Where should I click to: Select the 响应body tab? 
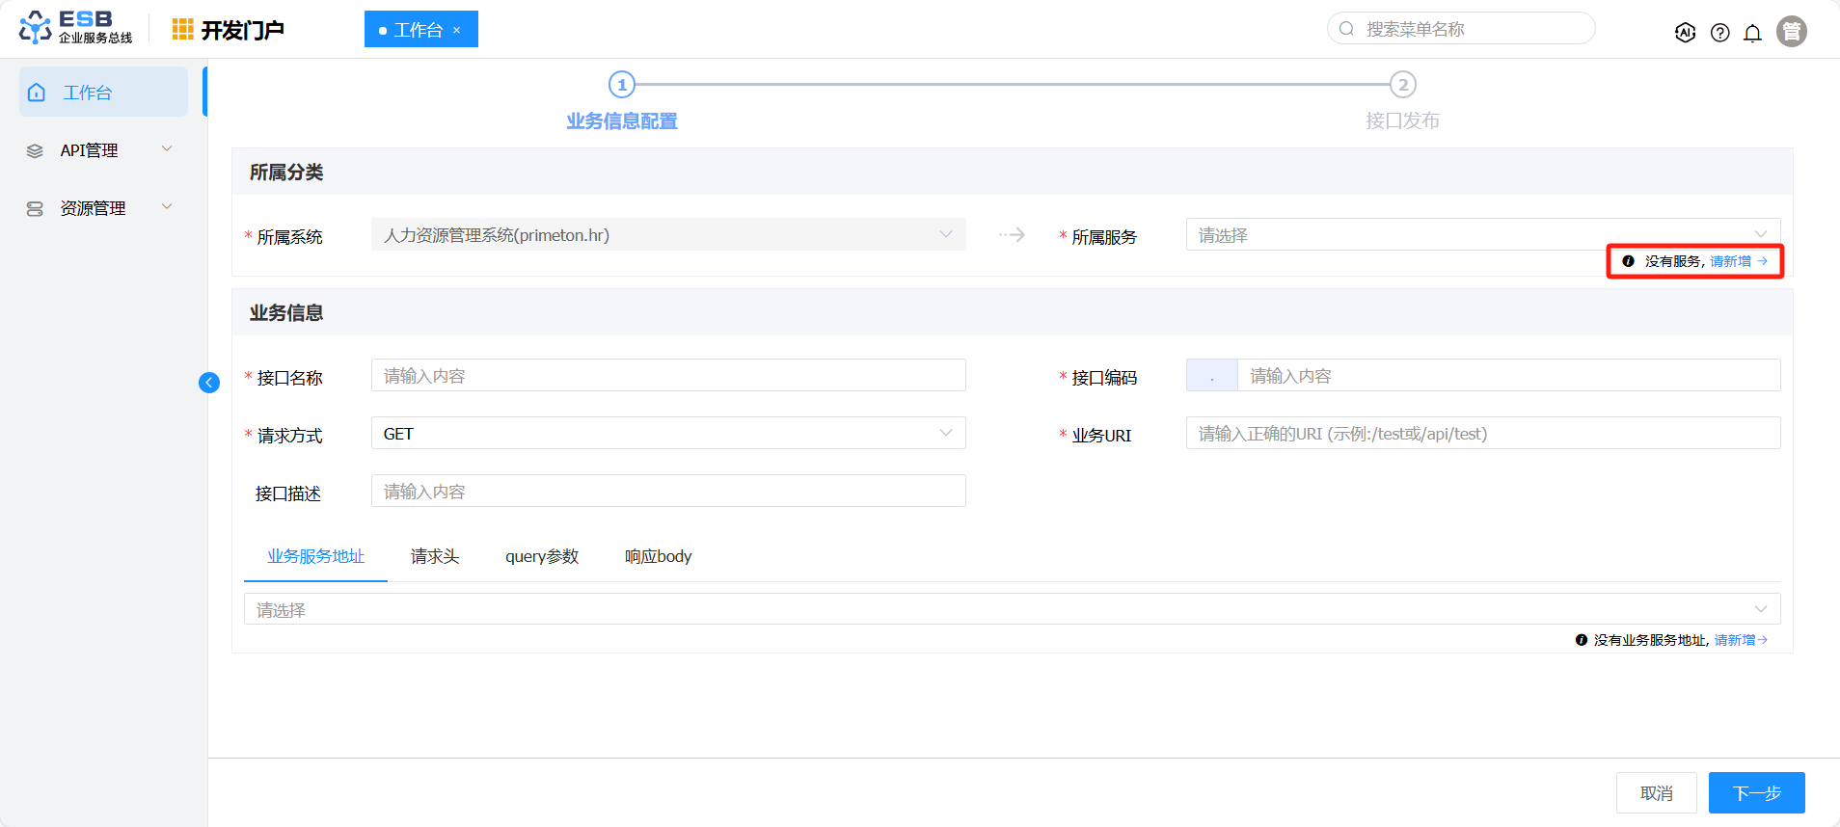[658, 556]
